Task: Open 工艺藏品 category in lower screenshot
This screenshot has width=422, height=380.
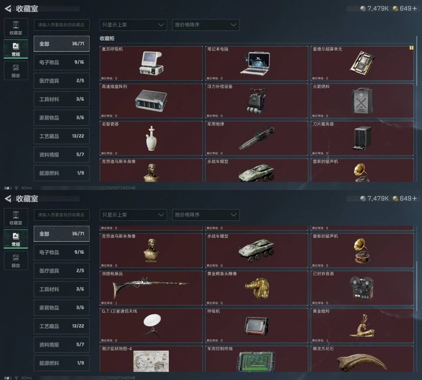Action: pyautogui.click(x=62, y=326)
